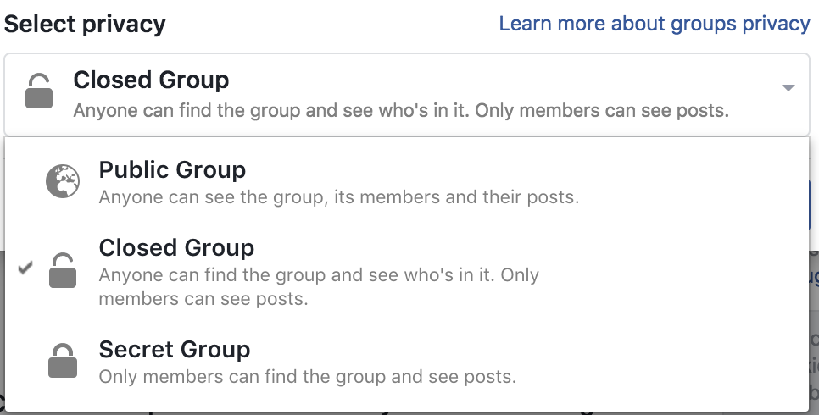Click the closed padlock icon beside Secret Group
Image resolution: width=819 pixels, height=415 pixels.
63,362
